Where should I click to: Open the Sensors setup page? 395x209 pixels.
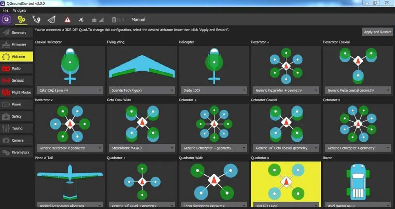[16, 80]
